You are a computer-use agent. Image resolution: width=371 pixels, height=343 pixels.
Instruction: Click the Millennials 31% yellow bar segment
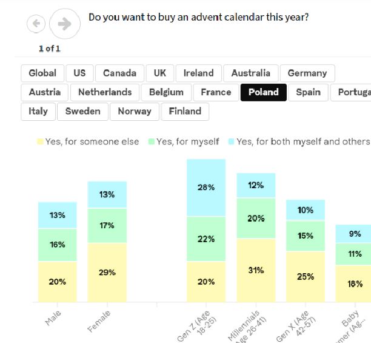click(x=256, y=270)
